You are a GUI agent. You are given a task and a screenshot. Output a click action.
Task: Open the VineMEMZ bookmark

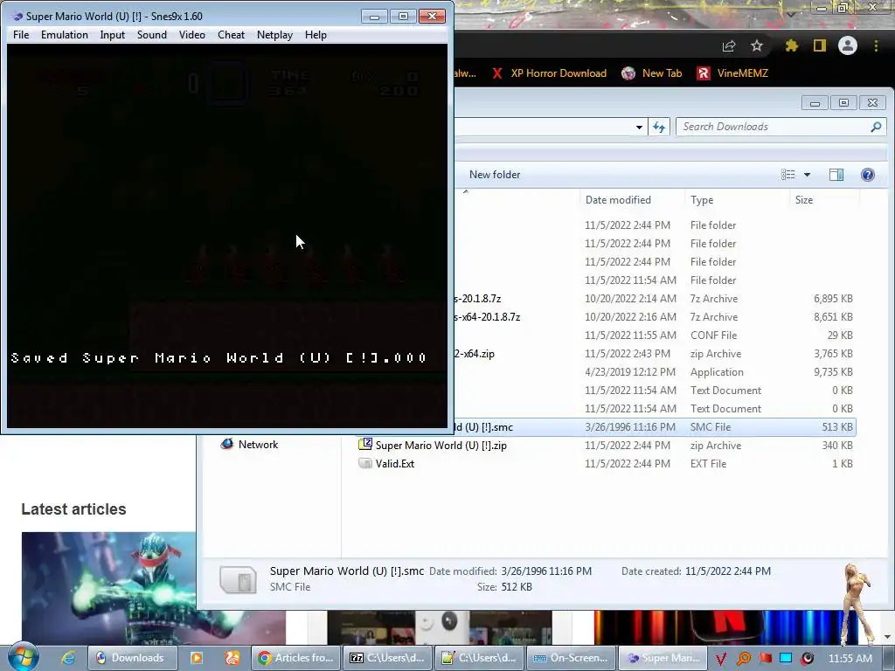click(732, 73)
